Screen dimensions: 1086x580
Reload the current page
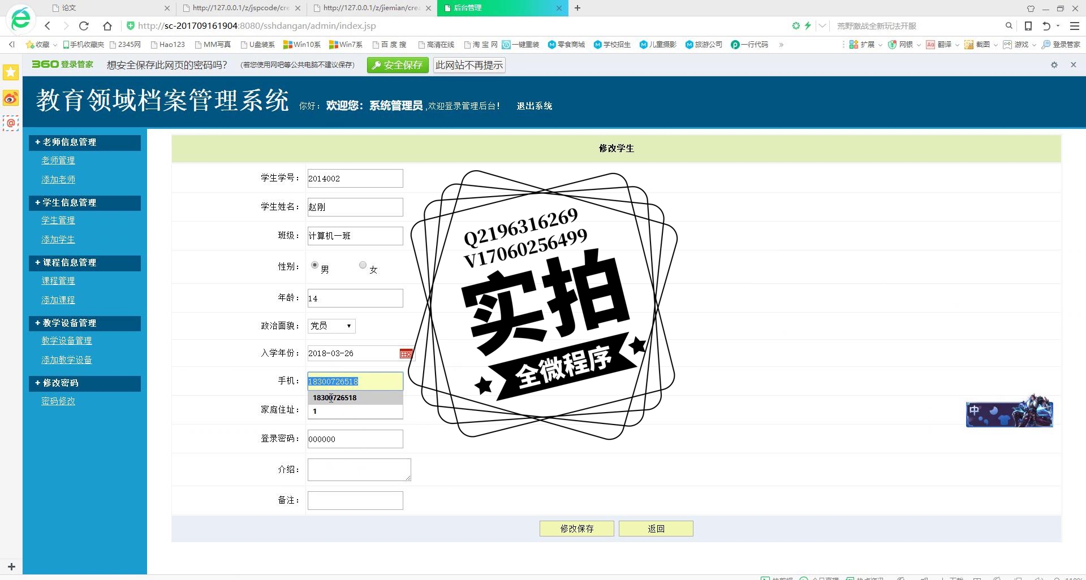click(84, 25)
